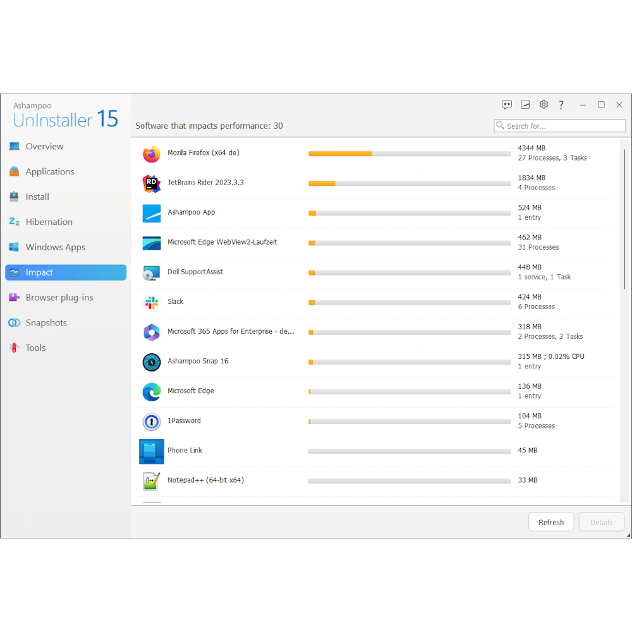Click "31 Processes" text

[538, 247]
